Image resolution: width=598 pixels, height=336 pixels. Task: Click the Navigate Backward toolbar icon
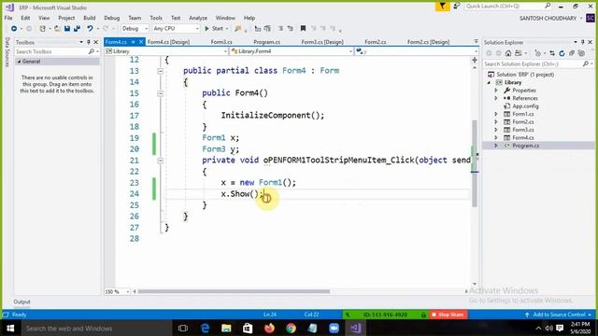point(14,29)
